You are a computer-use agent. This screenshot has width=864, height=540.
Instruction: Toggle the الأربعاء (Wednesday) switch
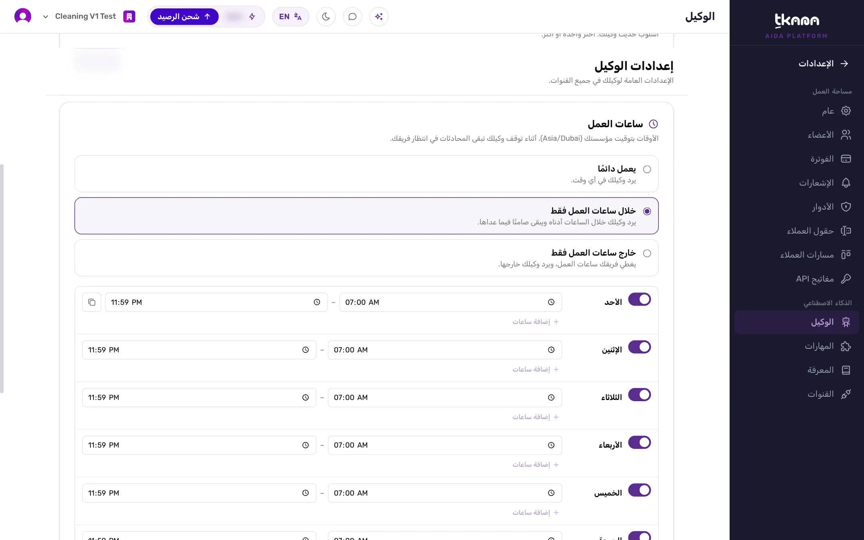click(639, 442)
